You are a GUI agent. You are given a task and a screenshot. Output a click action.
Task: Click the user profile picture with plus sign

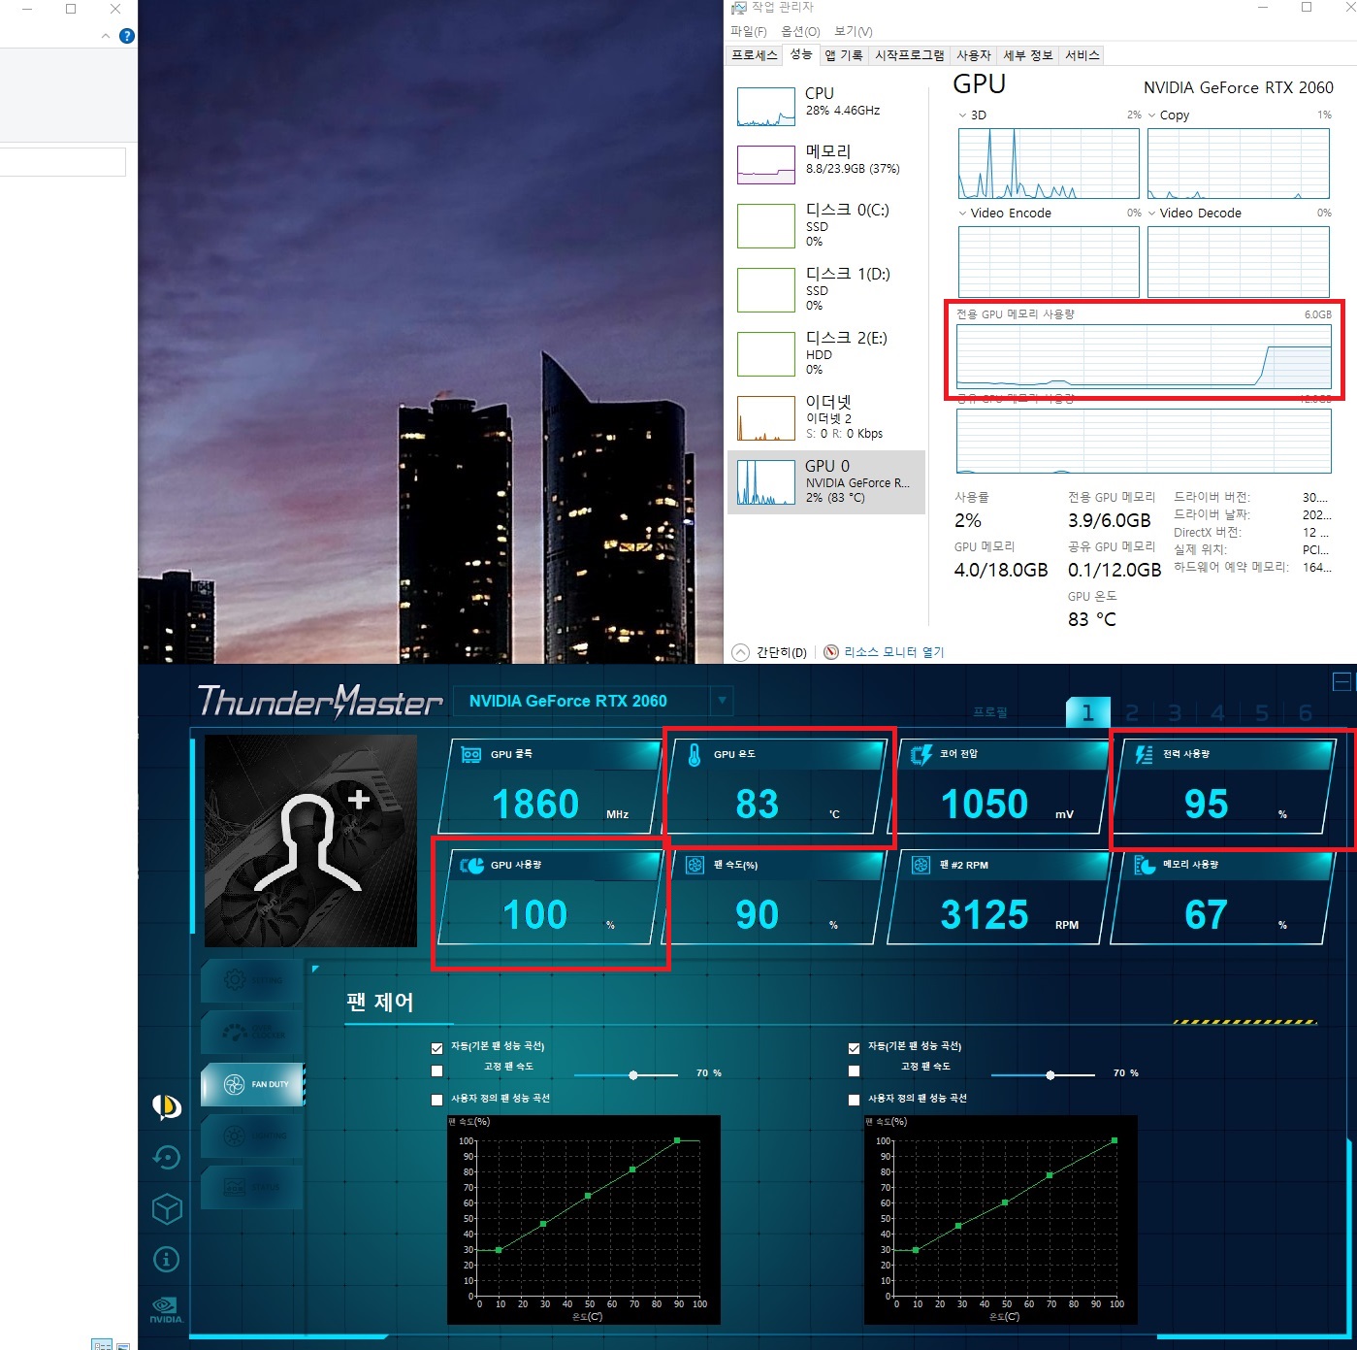(x=310, y=840)
